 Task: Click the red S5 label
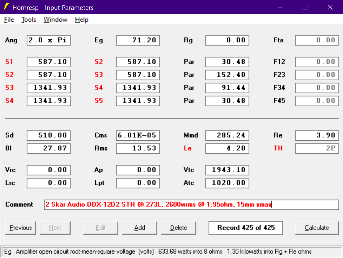click(x=99, y=101)
